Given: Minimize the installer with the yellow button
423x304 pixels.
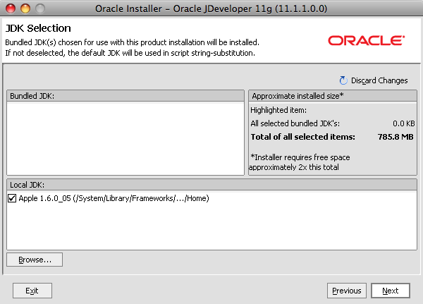Looking at the screenshot, I should coord(25,8).
